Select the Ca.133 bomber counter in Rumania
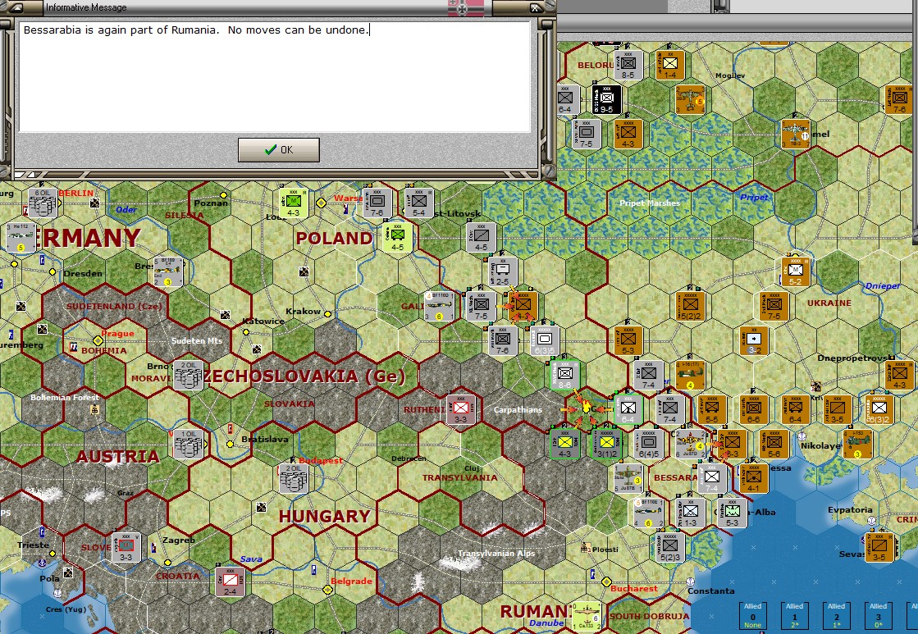Image resolution: width=918 pixels, height=634 pixels. [x=586, y=616]
